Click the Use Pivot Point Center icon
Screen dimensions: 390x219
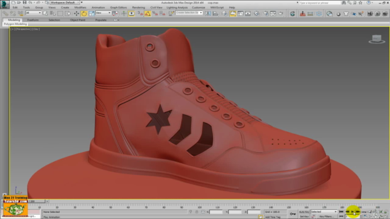(x=115, y=13)
